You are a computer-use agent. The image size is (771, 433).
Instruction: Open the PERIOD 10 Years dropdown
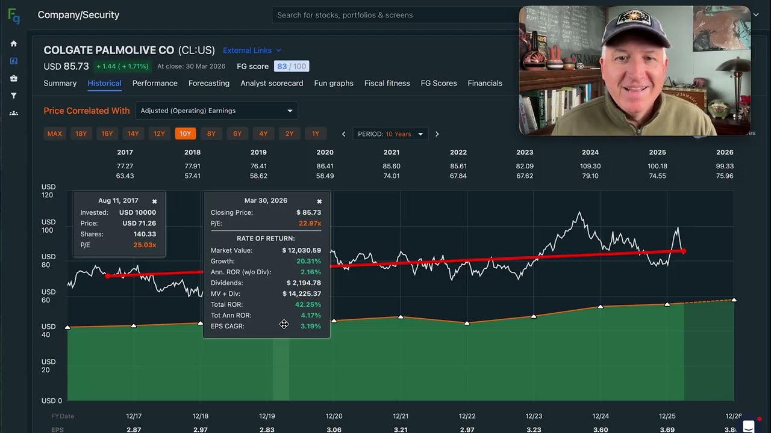(x=390, y=134)
